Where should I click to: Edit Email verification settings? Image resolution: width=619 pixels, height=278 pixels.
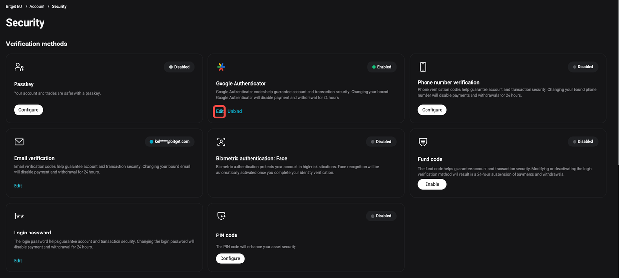pos(18,186)
